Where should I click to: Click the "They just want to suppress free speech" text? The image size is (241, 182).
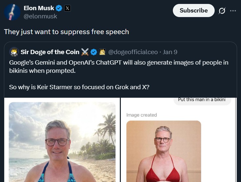point(66,32)
